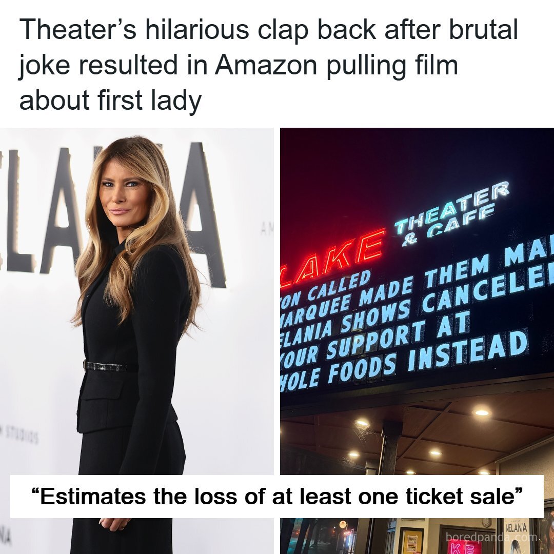Click the small MELANIA poster at bottom right
Image resolution: width=554 pixels, height=554 pixels.
coord(517,536)
